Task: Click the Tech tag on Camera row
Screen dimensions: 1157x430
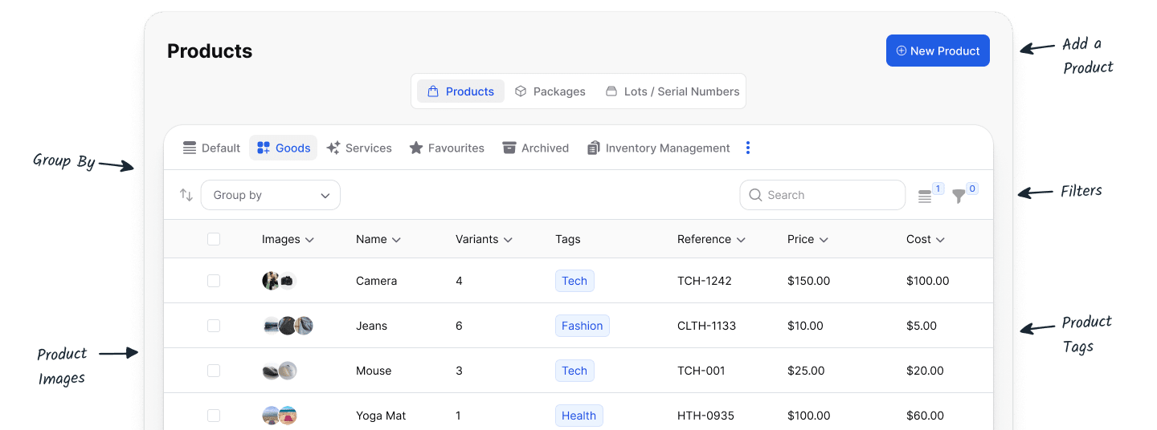Action: tap(574, 281)
